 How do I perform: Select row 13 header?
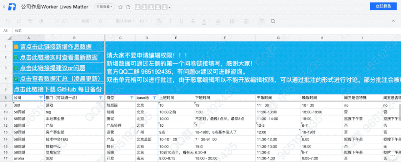[6, 132]
